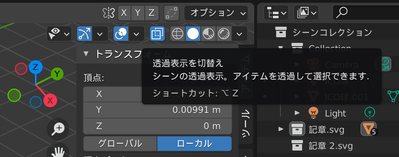Screen dimensions: 399x157
Task: Edit the Y vertex value field
Action: tap(157, 110)
